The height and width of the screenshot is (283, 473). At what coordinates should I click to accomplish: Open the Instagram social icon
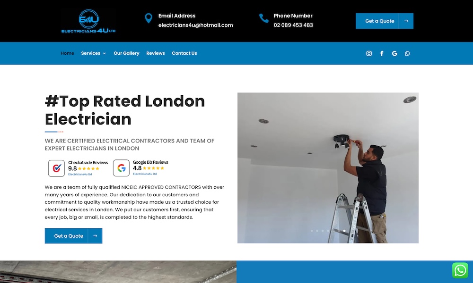click(x=368, y=53)
